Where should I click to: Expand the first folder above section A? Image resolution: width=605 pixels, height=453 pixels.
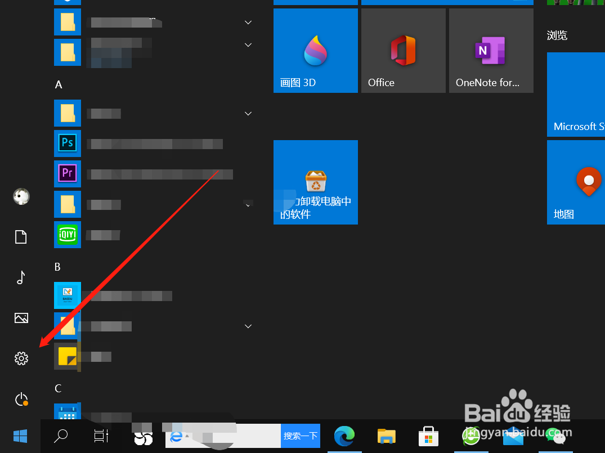tap(248, 23)
